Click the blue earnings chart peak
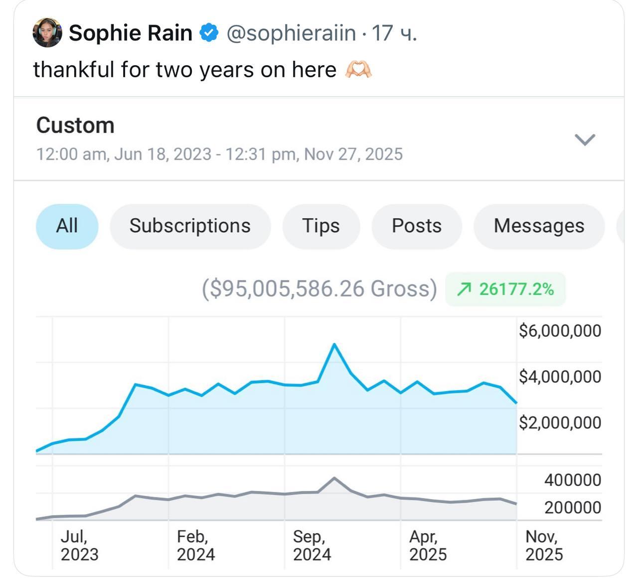This screenshot has width=638, height=588. click(x=334, y=345)
